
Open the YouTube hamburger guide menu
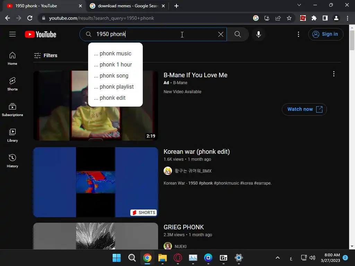(12, 34)
